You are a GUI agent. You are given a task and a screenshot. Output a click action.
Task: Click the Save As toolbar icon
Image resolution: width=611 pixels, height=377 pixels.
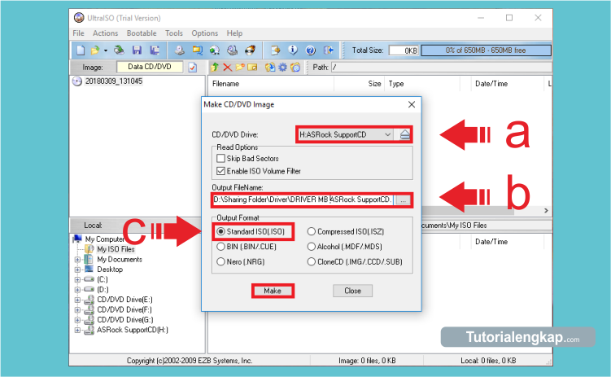pos(155,50)
